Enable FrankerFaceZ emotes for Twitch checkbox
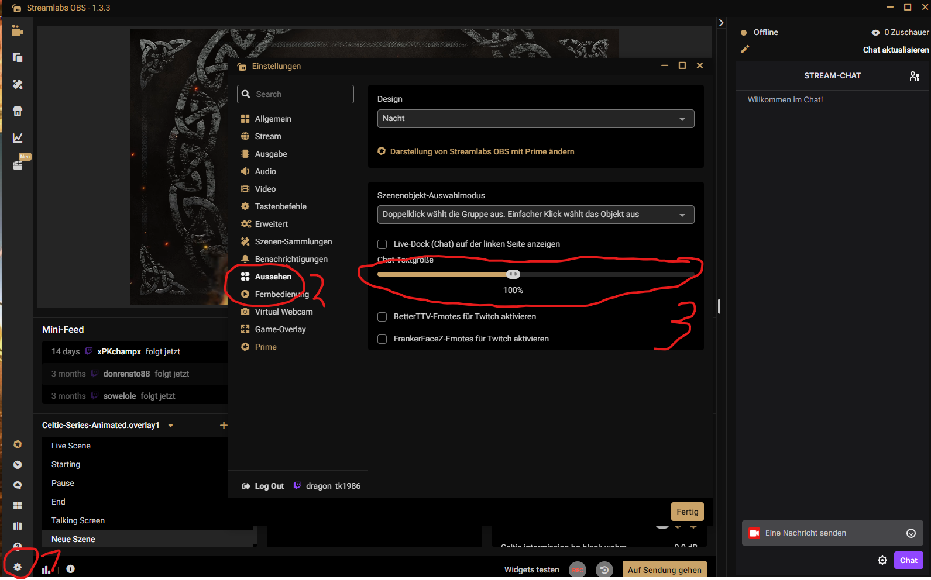 click(382, 339)
